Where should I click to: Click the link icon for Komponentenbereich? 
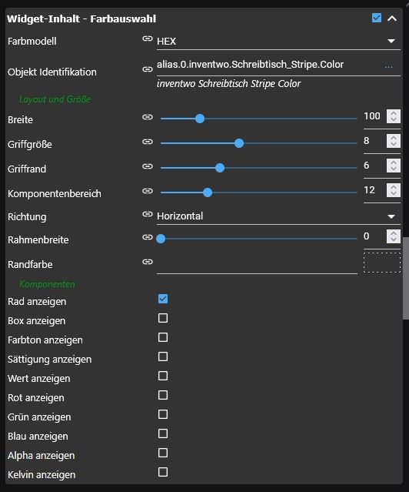coord(148,191)
